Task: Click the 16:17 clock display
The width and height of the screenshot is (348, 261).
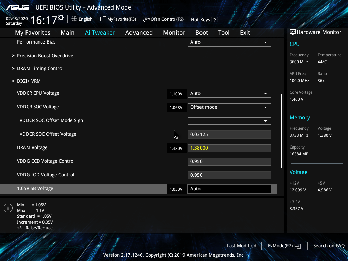Action: point(44,20)
